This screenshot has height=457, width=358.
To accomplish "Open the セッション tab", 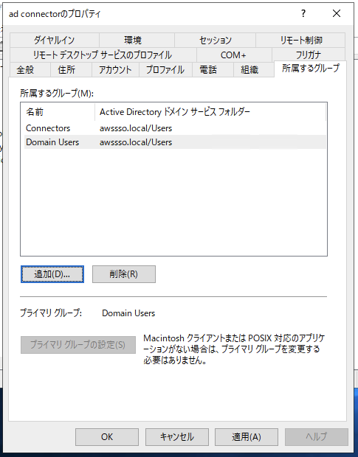I will click(x=215, y=40).
